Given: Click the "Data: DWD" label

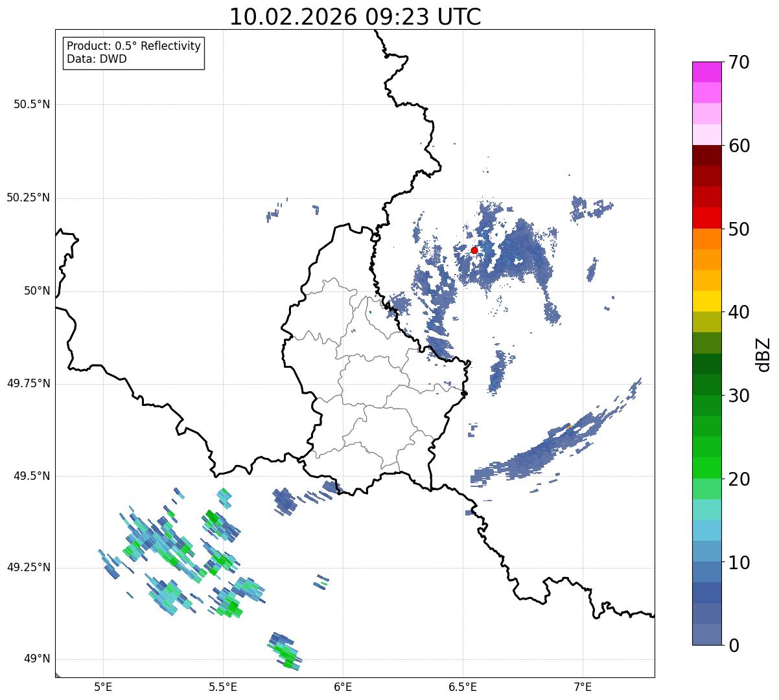Looking at the screenshot, I should pyautogui.click(x=97, y=59).
